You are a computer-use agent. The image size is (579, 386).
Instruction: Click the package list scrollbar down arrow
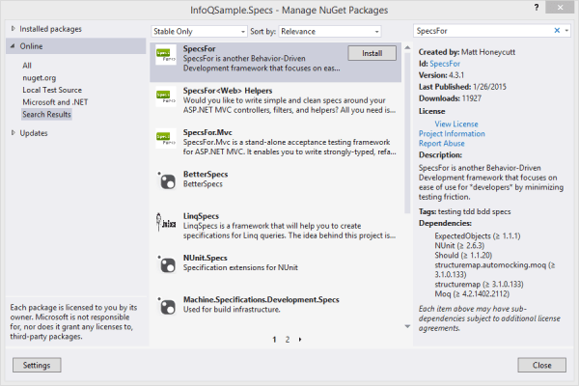pyautogui.click(x=407, y=326)
